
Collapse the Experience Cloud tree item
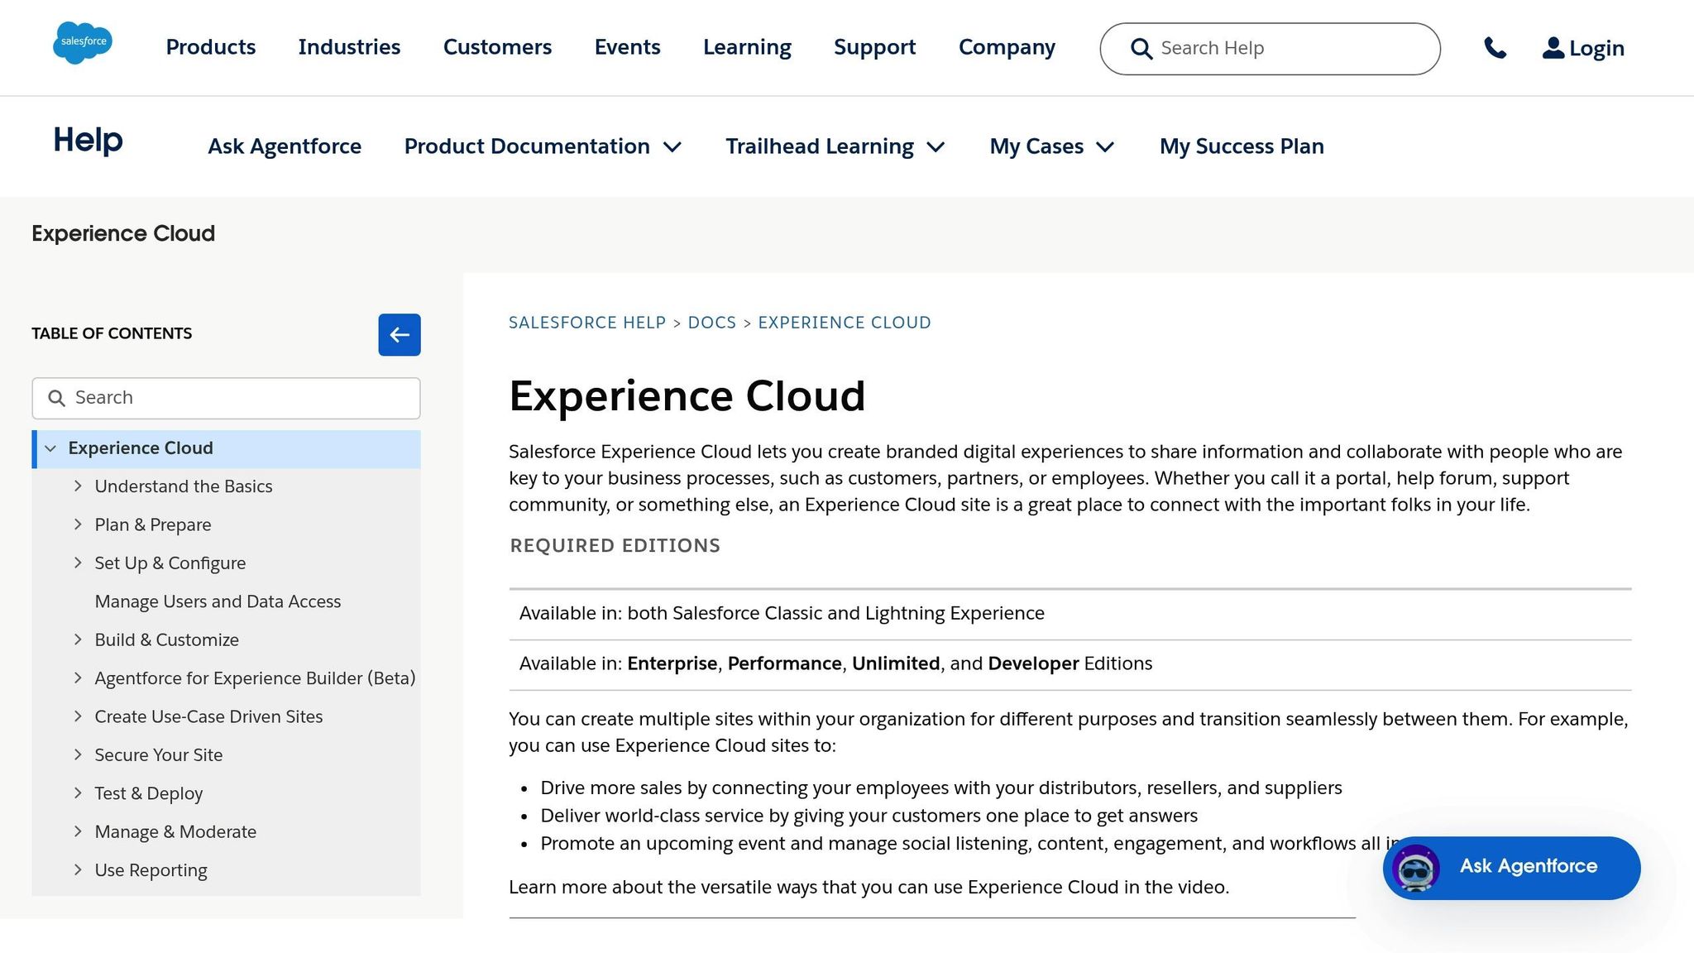click(x=50, y=448)
